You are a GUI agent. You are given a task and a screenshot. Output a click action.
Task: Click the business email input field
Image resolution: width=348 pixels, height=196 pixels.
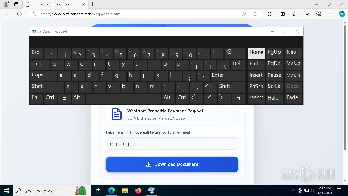coord(172,144)
